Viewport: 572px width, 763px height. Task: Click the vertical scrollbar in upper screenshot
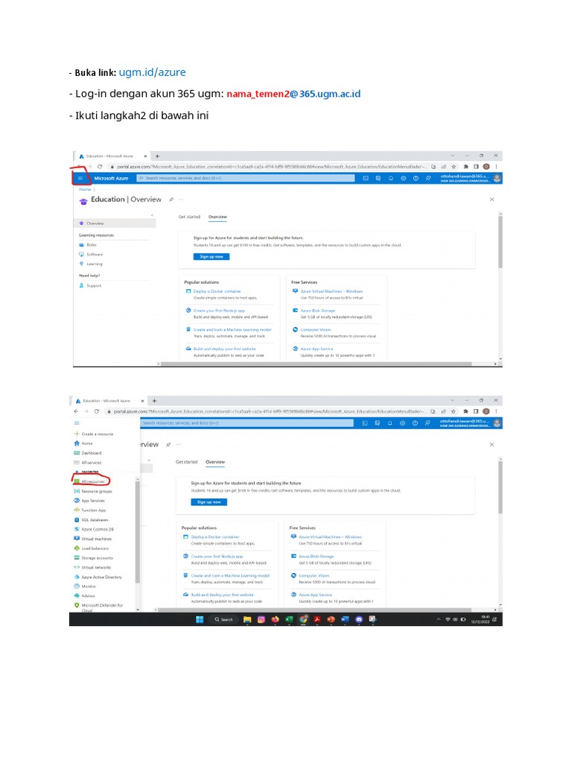pos(500,242)
